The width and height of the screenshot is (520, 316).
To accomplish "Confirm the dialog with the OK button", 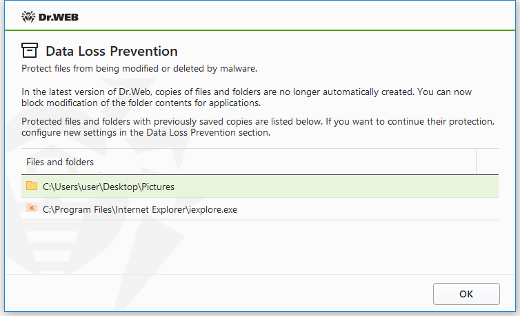I will 466,294.
